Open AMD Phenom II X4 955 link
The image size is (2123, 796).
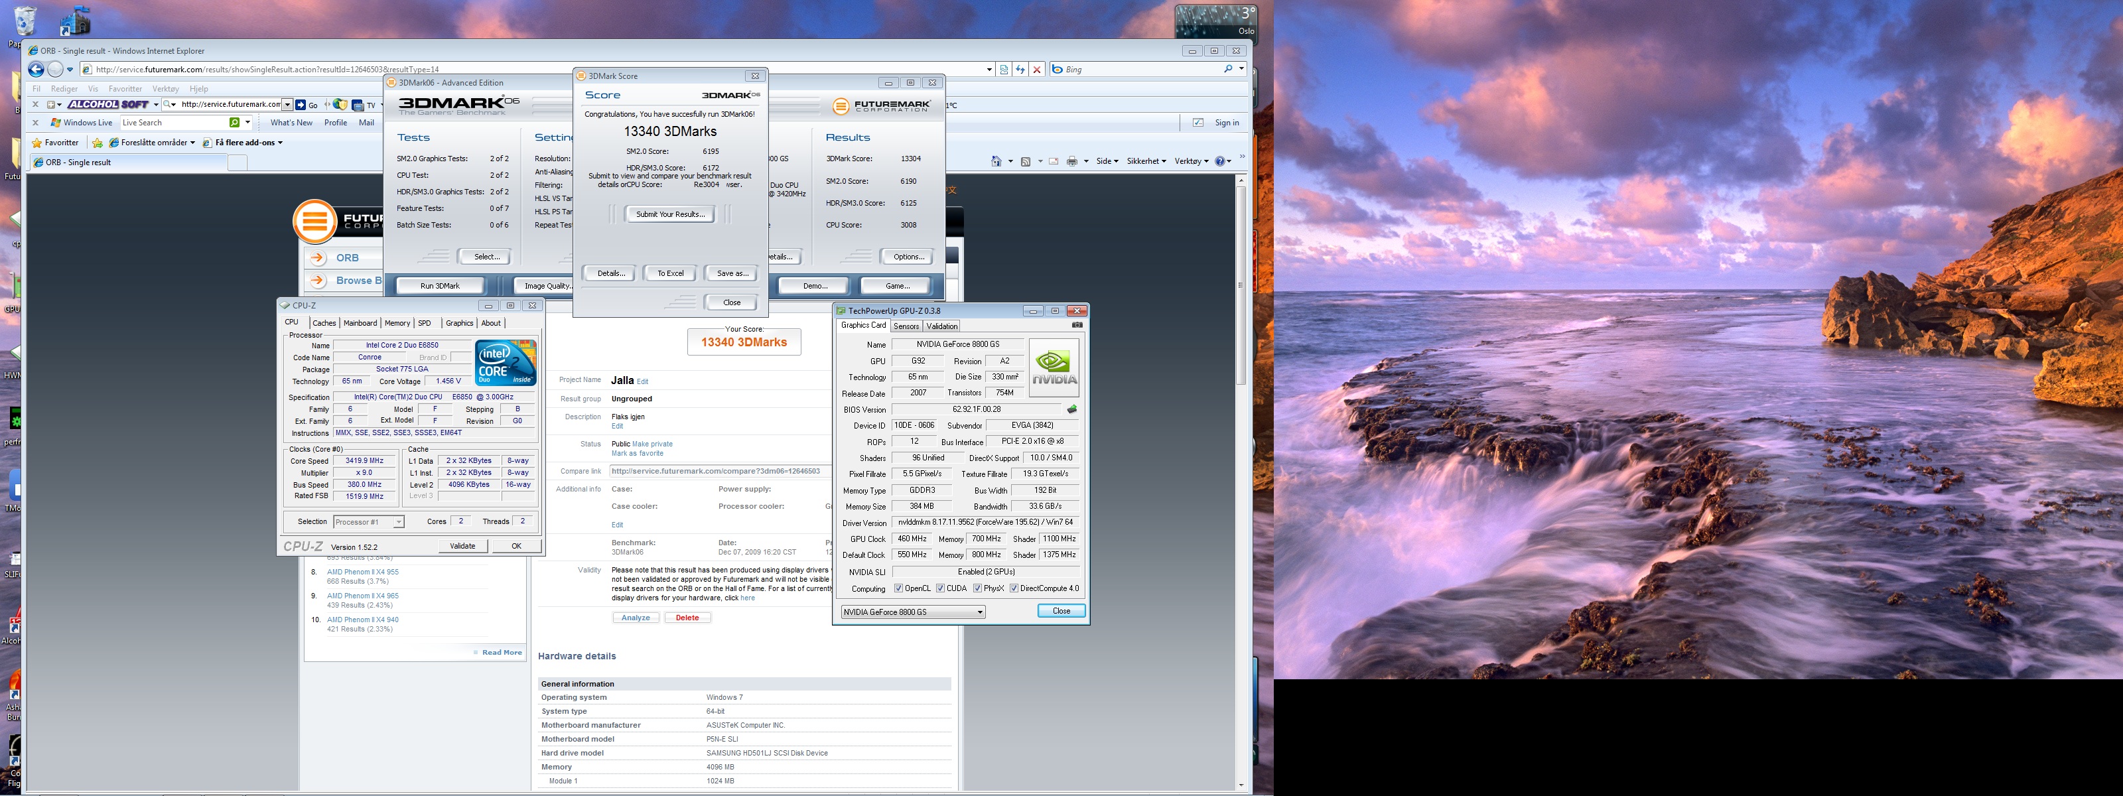click(x=363, y=572)
